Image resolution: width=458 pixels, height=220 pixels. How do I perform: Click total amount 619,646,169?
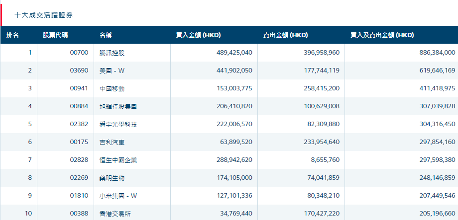(437, 71)
